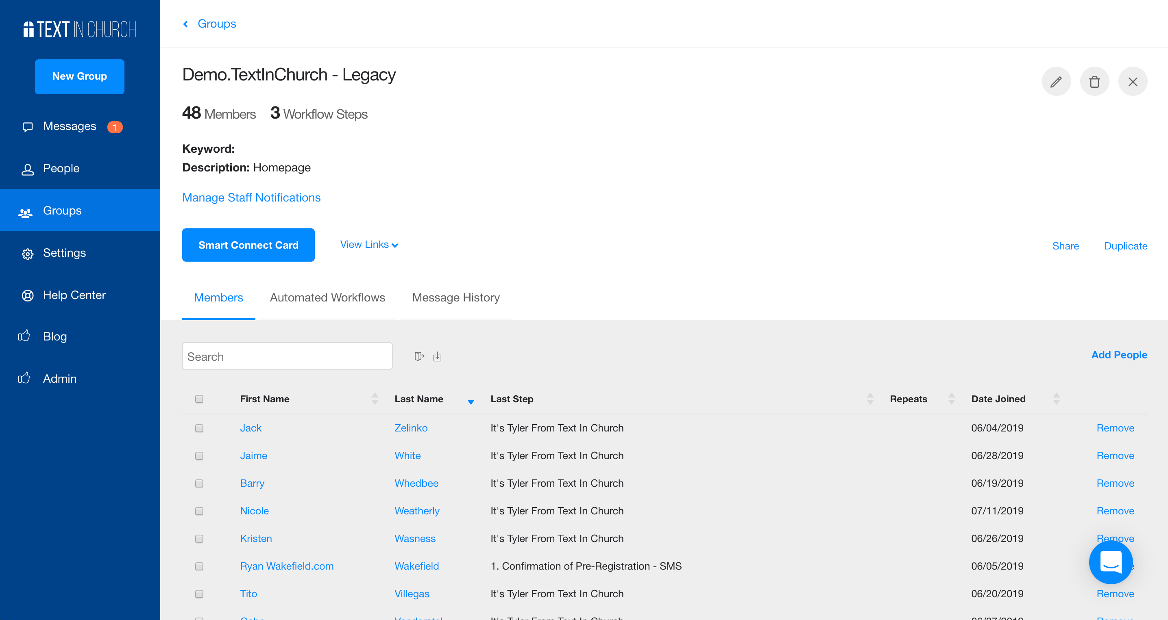Click the Help Center lifebuoy icon

(x=28, y=296)
